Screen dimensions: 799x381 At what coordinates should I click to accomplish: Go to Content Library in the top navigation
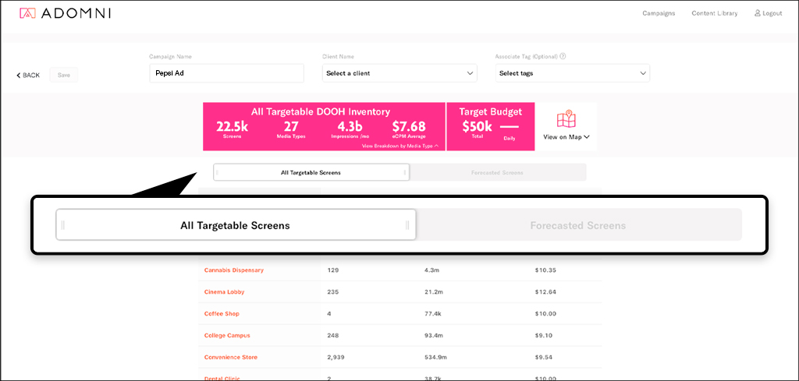click(x=714, y=13)
